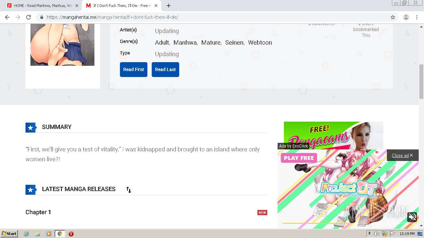The width and height of the screenshot is (424, 238).
Task: Open the Mature genre link
Action: pyautogui.click(x=211, y=43)
